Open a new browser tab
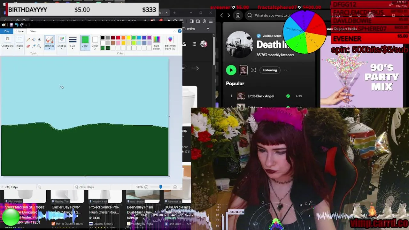The image size is (409, 230). pyautogui.click(x=174, y=13)
